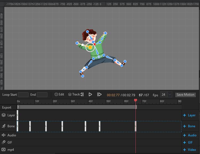Click the Save Motion button
The width and height of the screenshot is (200, 154).
pyautogui.click(x=185, y=95)
